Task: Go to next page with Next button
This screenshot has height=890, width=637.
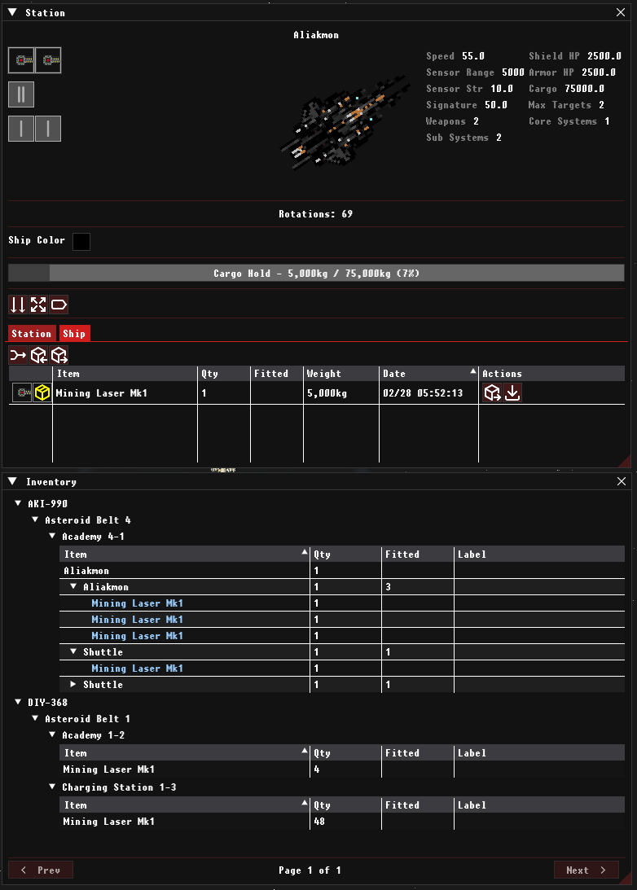Action: pyautogui.click(x=586, y=870)
